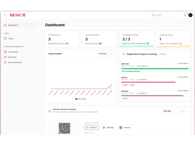Share via the Facebook button
The image size is (195, 146).
click(x=125, y=128)
